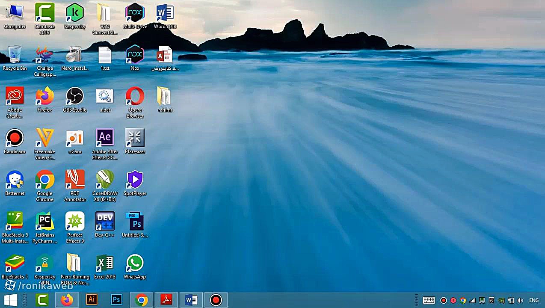Open the rahimi folder
The height and width of the screenshot is (308, 545).
click(165, 100)
